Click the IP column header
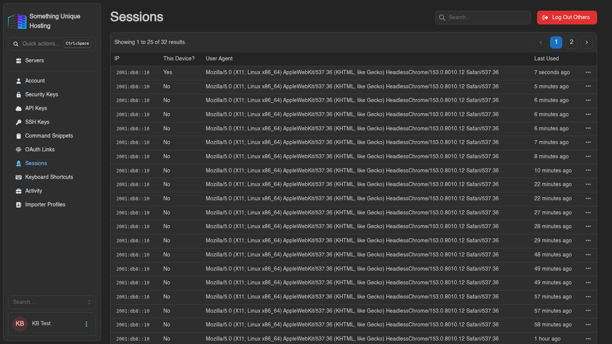This screenshot has height=344, width=612. (117, 58)
